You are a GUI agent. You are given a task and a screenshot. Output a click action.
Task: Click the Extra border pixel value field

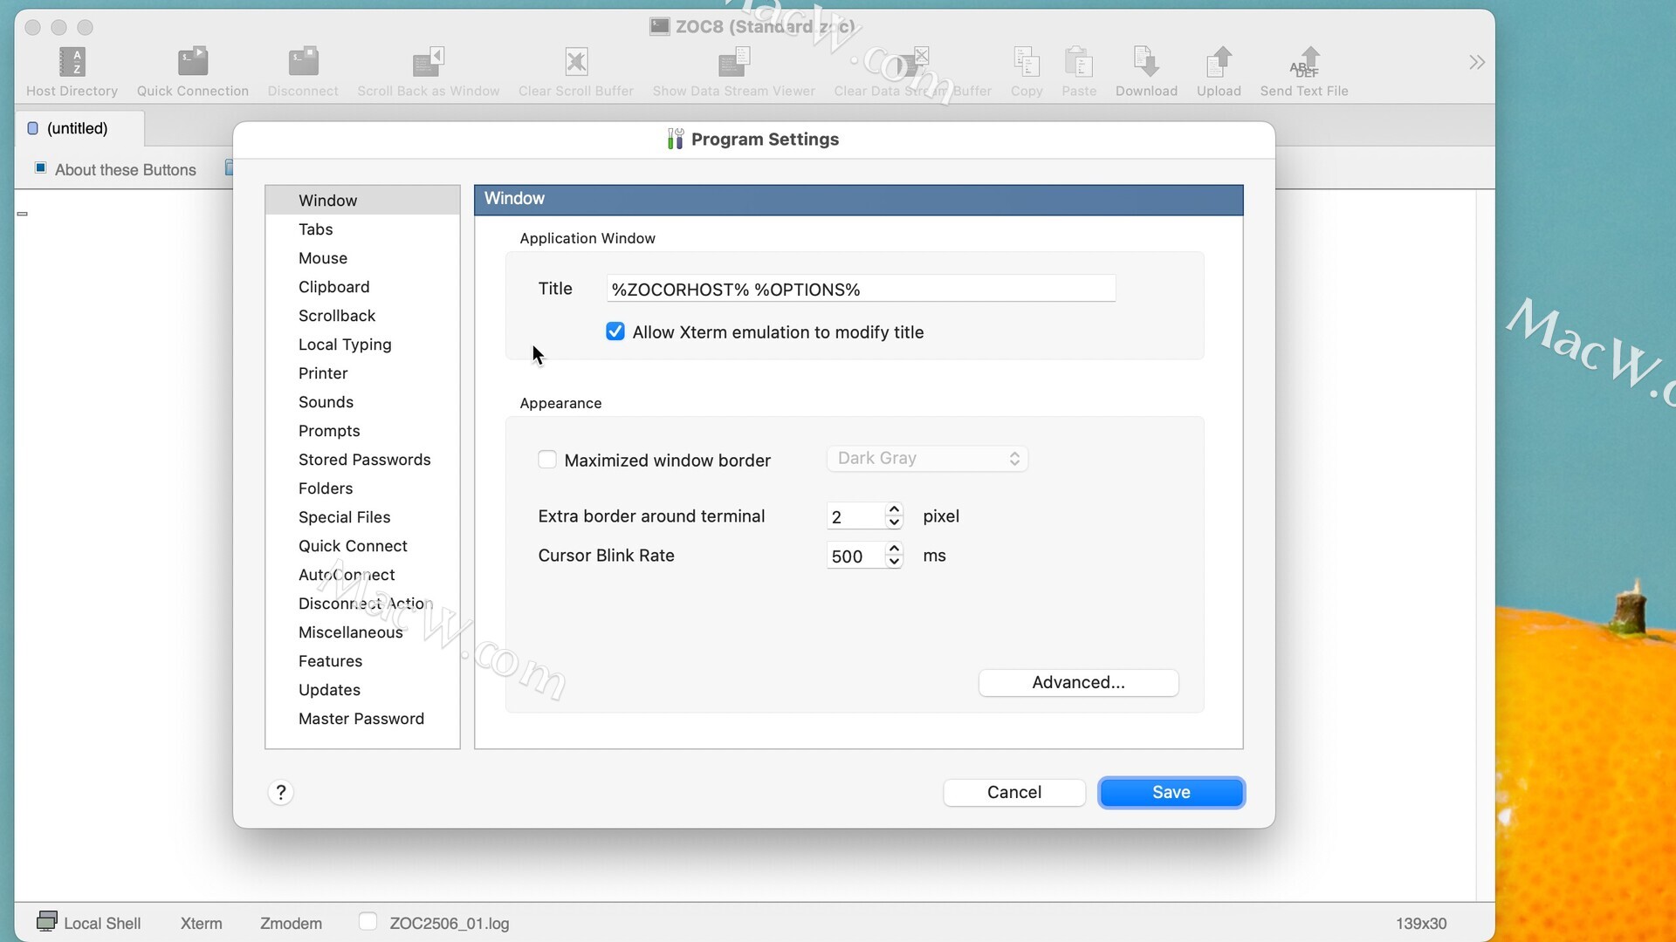point(855,516)
